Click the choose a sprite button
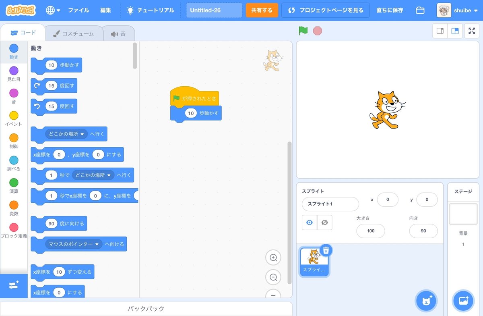Viewport: 483px width, 316px height. point(426,301)
